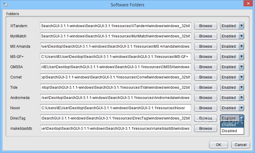Open the MS-GF+ Enabled dropdown
The height and width of the screenshot is (153, 255).
[x=232, y=57]
